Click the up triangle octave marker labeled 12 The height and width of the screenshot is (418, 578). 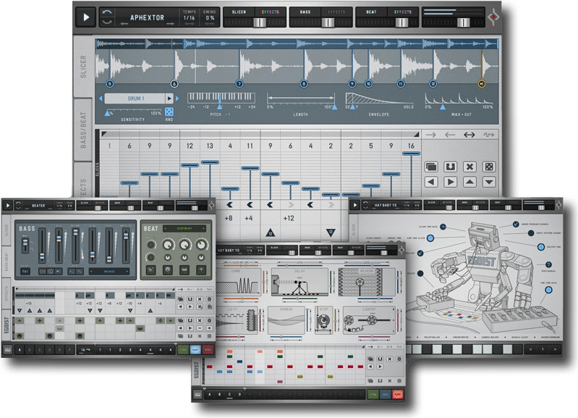click(x=270, y=233)
